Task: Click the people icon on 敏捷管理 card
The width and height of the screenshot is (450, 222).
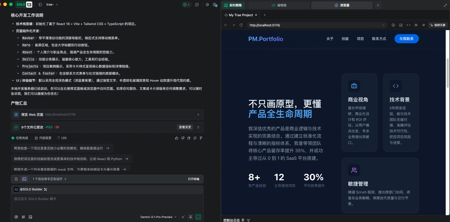Action: tap(354, 170)
